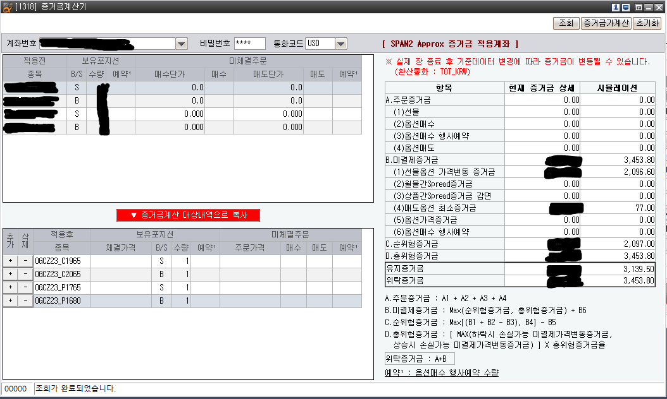The height and width of the screenshot is (399, 667).
Task: Click the blue number 1 title bar icon
Action: coord(615,7)
